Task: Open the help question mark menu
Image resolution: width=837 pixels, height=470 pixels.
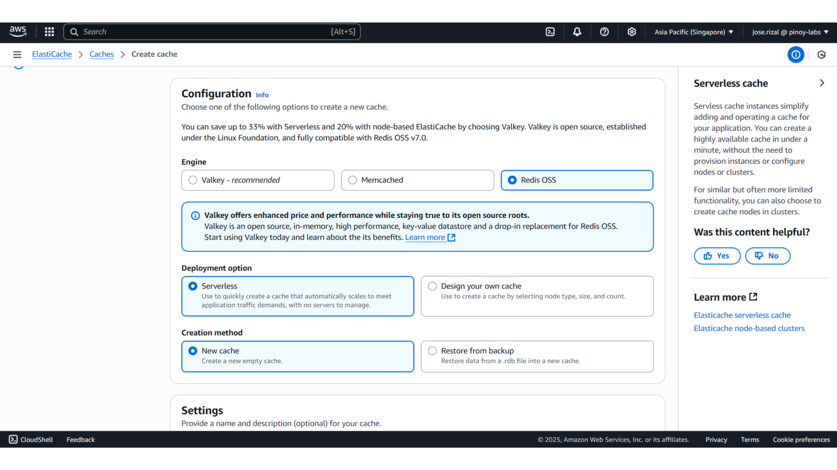Action: 604,32
